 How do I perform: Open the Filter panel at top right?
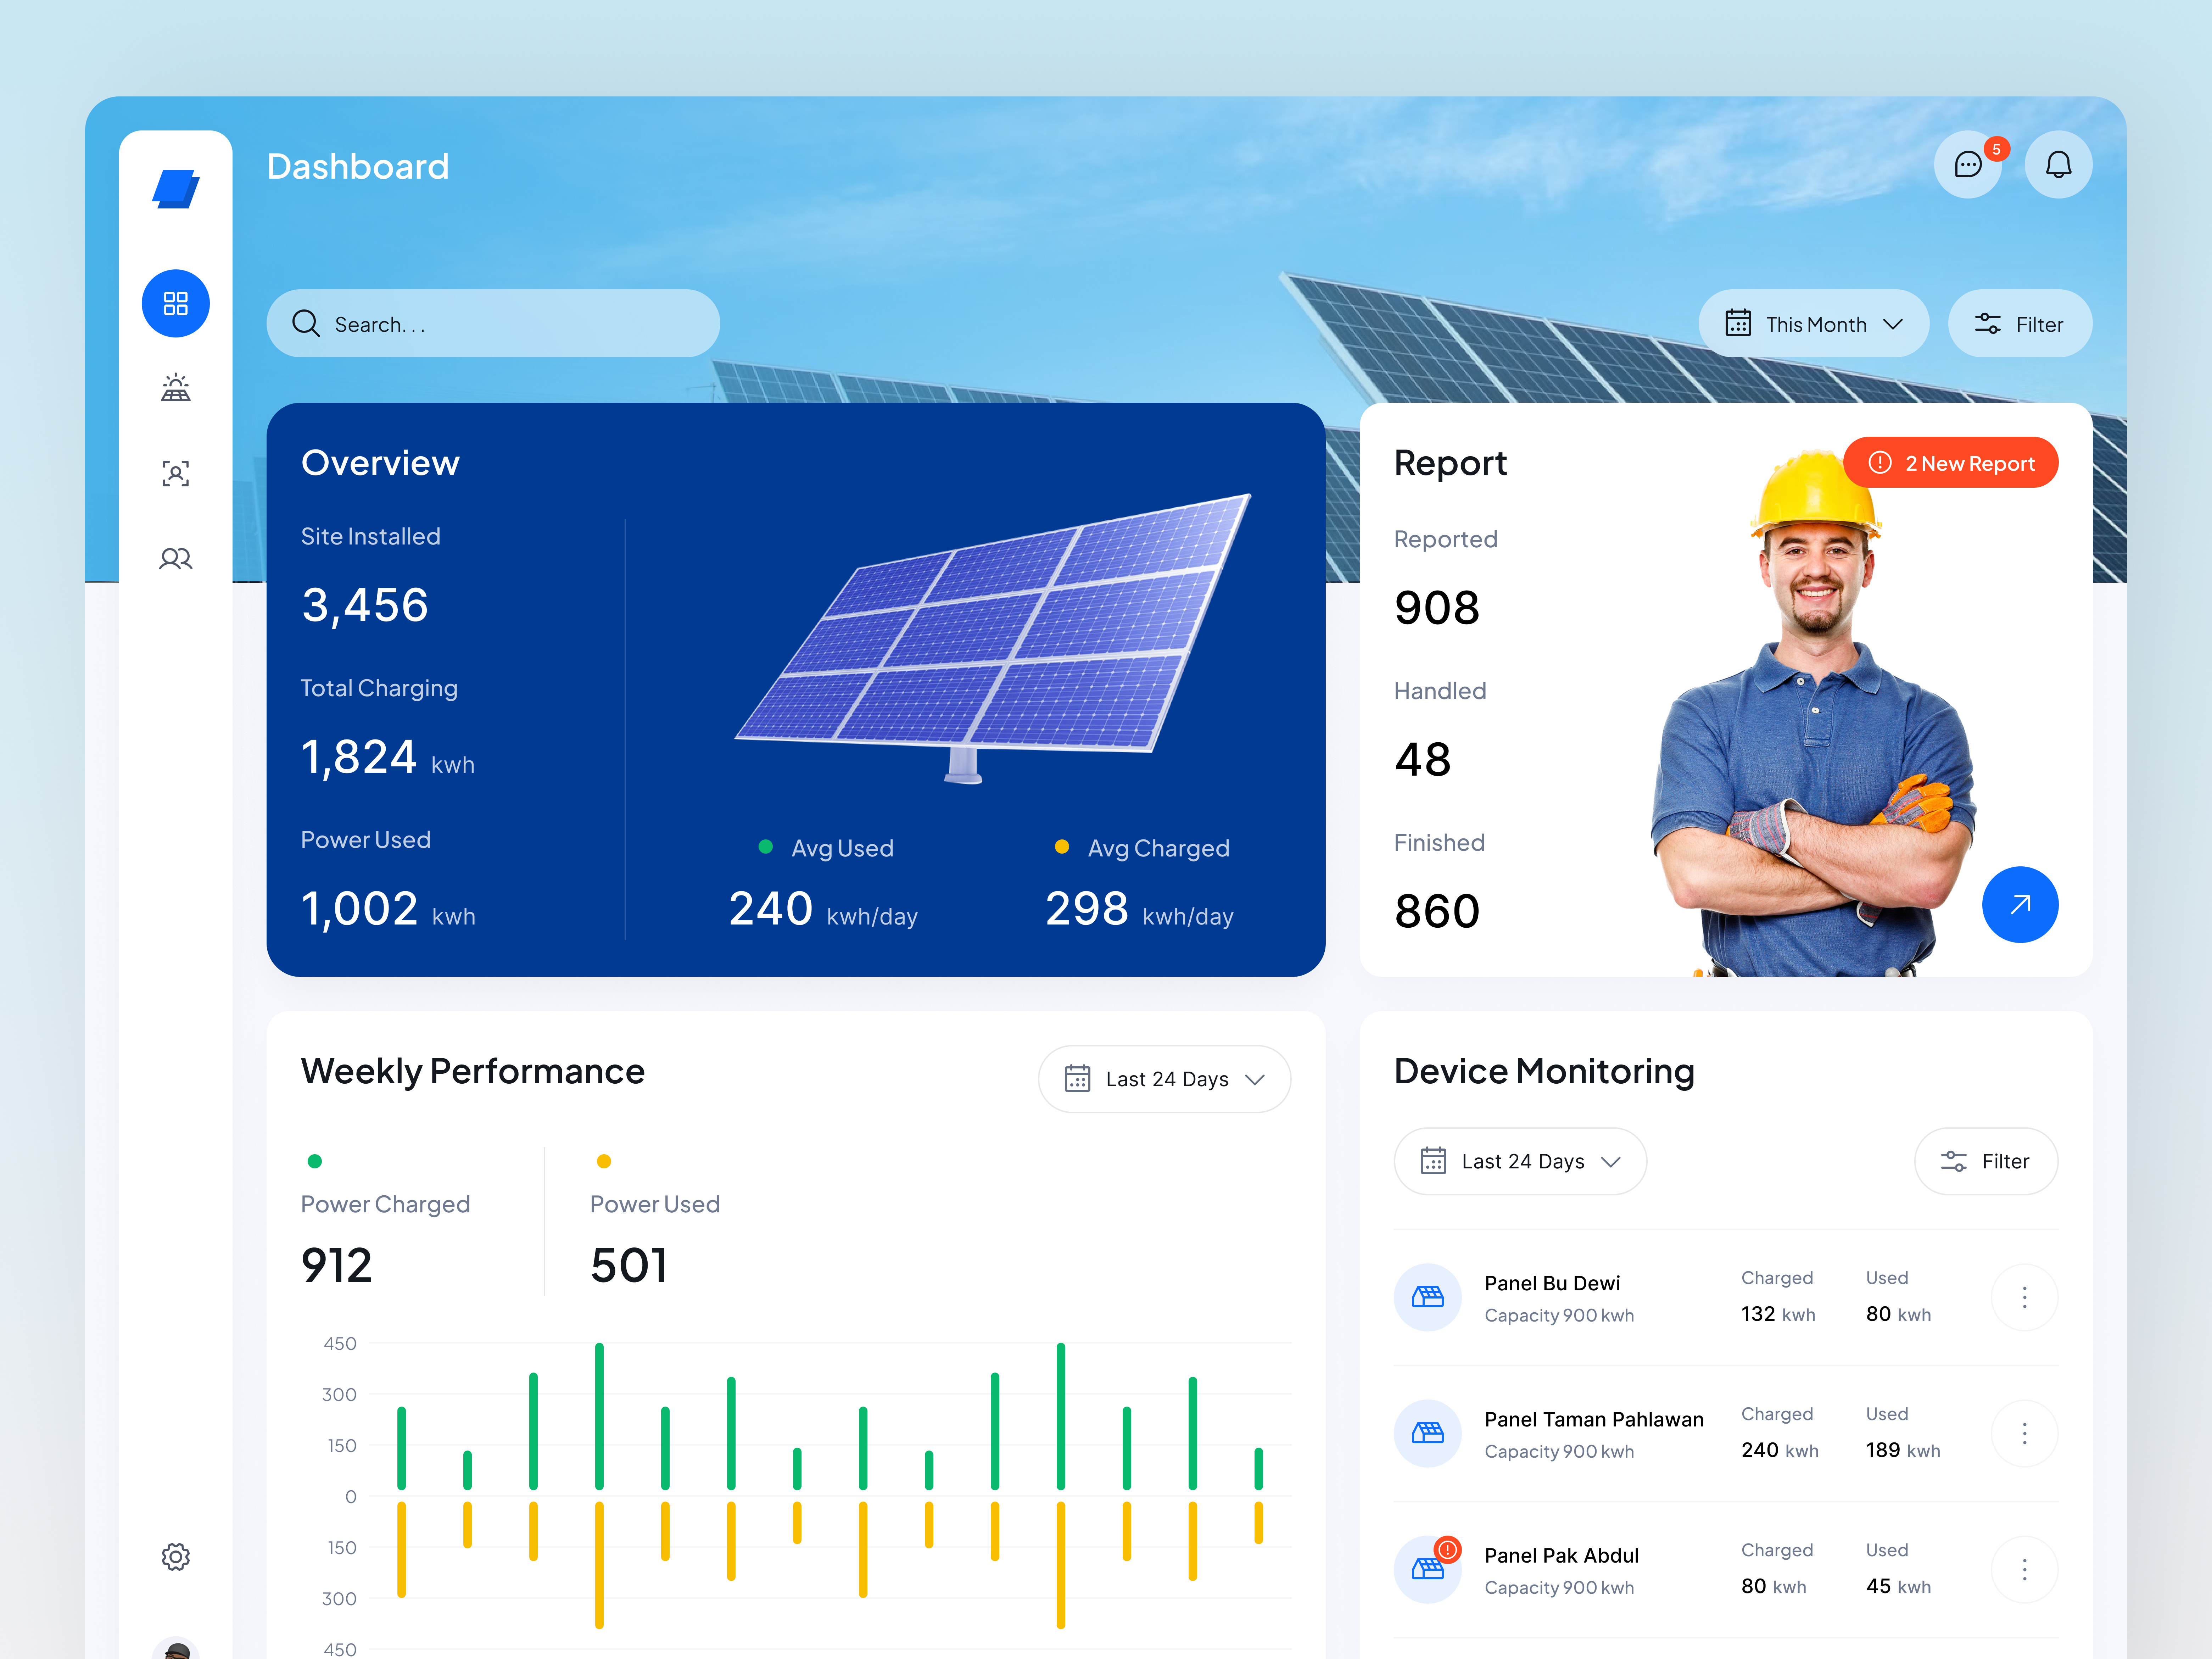tap(2020, 323)
